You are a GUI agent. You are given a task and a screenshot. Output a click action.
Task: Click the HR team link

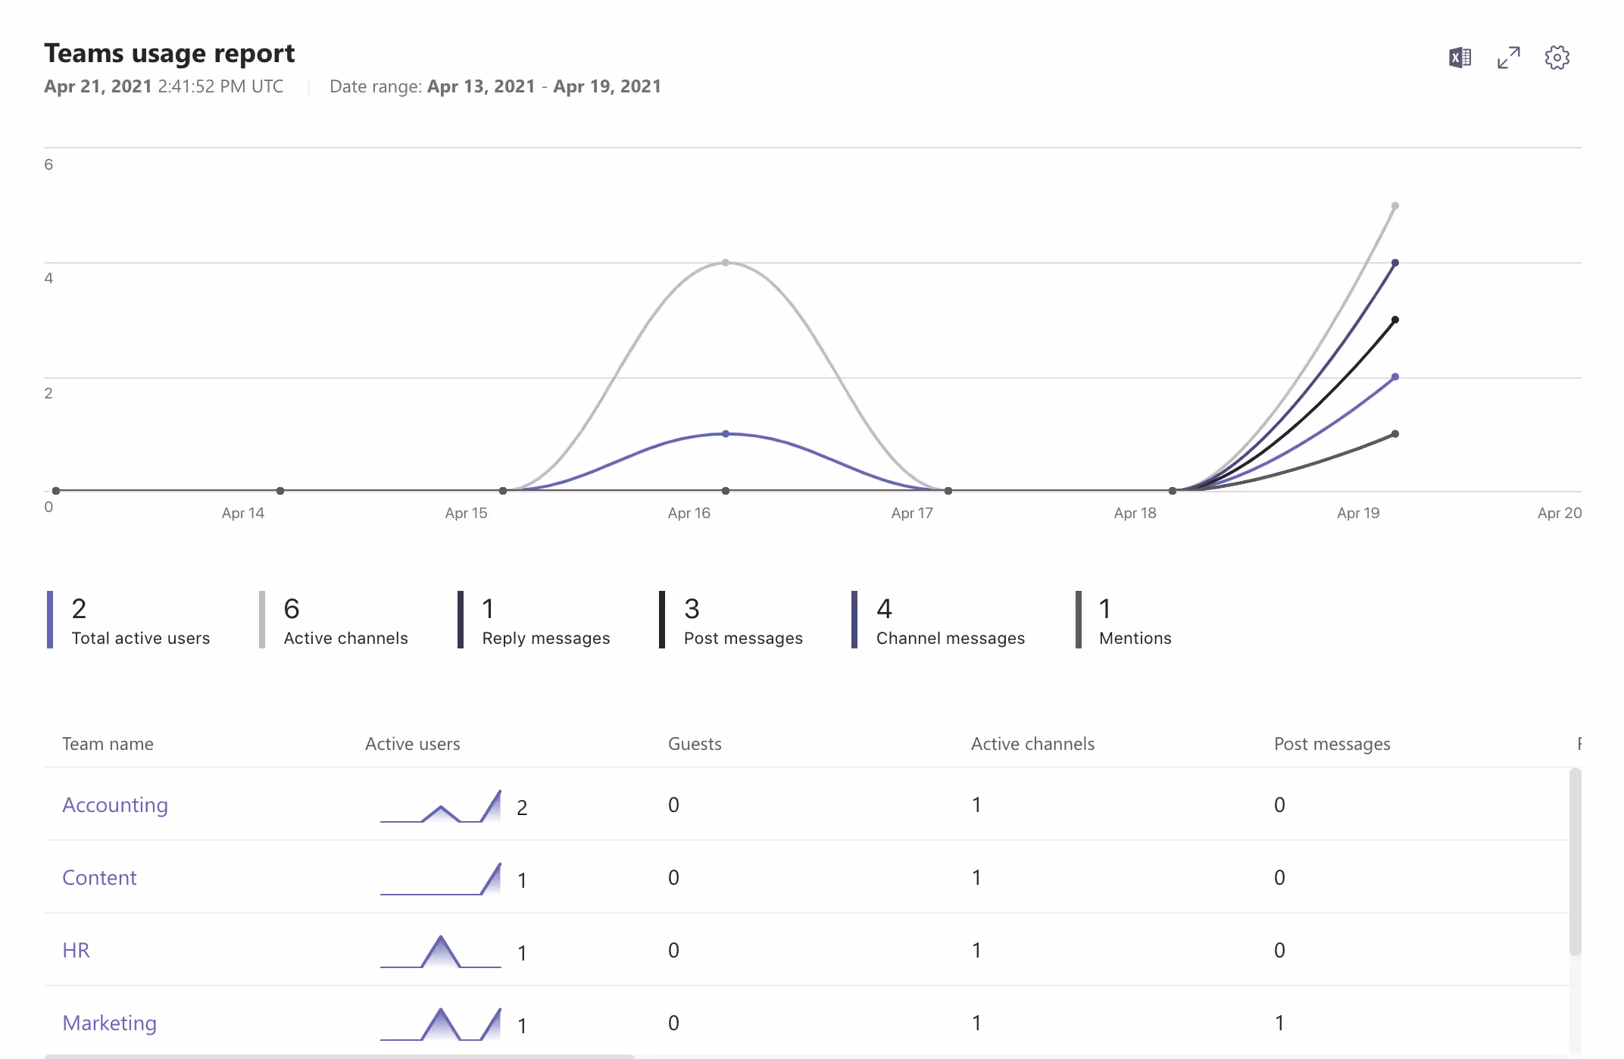tap(76, 950)
